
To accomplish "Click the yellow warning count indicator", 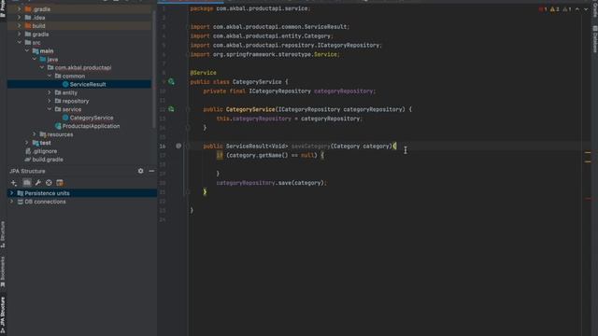I will (x=555, y=9).
